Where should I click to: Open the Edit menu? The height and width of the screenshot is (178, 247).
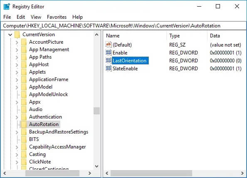(21, 17)
